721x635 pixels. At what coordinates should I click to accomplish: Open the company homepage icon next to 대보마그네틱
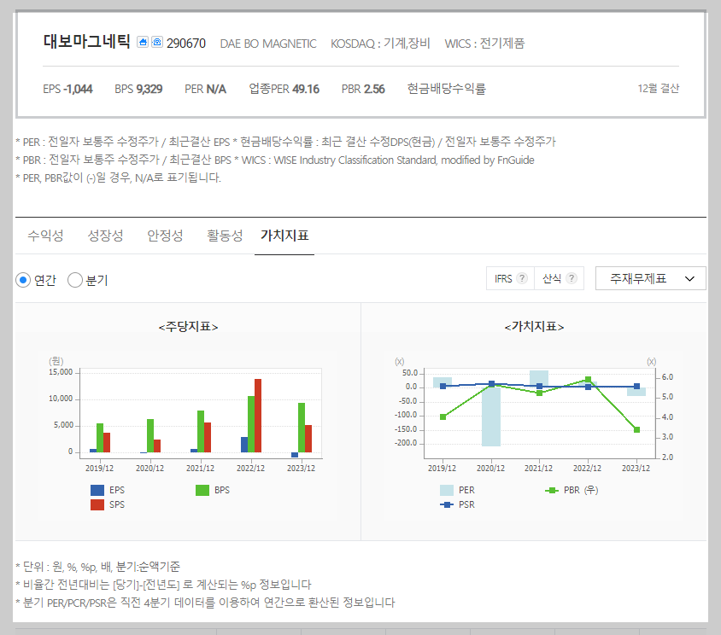[x=143, y=43]
